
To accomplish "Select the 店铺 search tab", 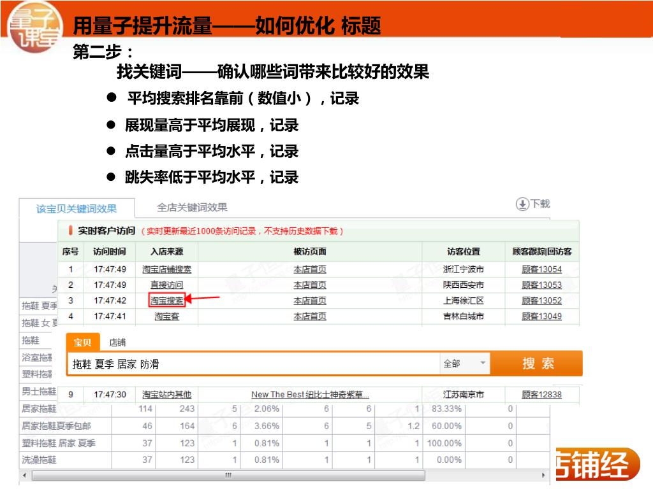I will click(x=117, y=342).
